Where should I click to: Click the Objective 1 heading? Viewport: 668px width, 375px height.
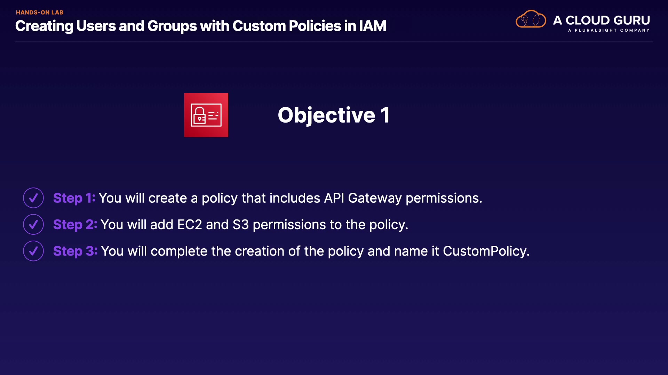click(333, 115)
